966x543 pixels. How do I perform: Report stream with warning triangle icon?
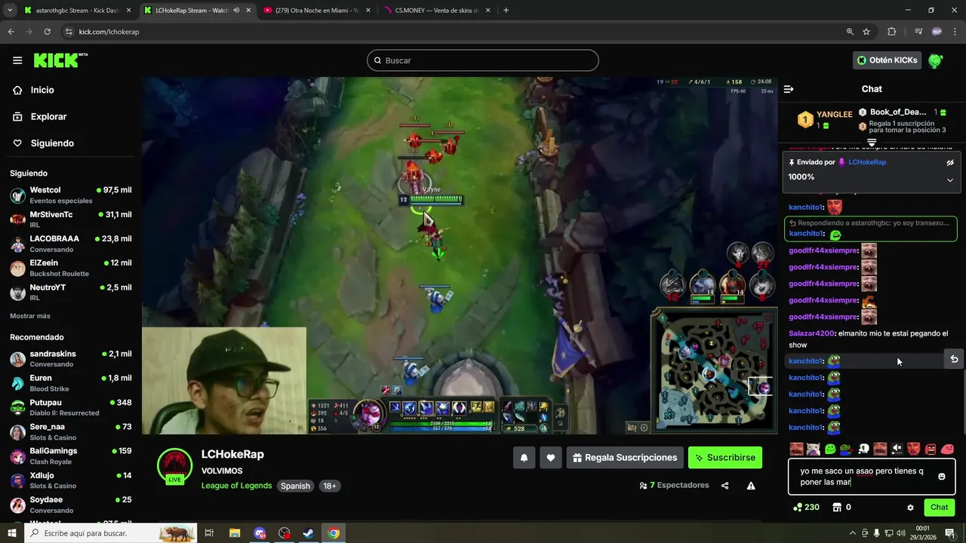pyautogui.click(x=751, y=486)
